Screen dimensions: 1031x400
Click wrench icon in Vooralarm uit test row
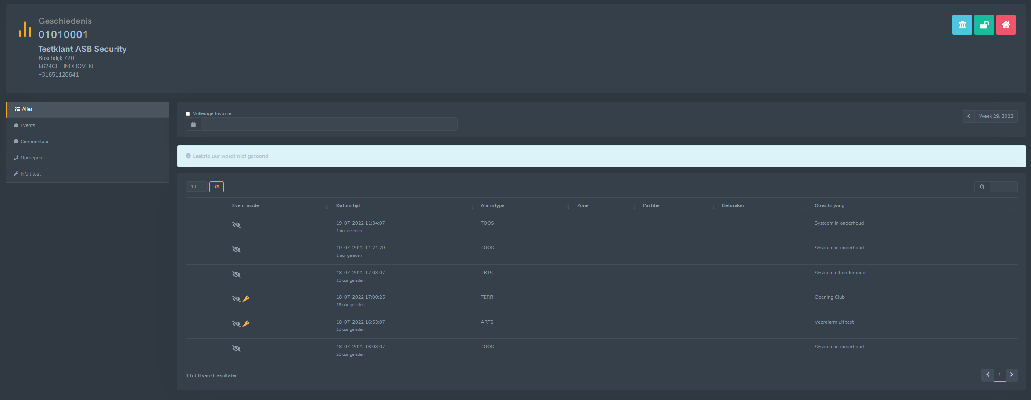(x=246, y=324)
